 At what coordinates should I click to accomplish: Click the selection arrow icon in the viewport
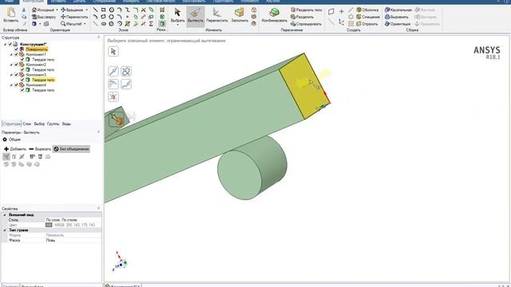[x=113, y=51]
